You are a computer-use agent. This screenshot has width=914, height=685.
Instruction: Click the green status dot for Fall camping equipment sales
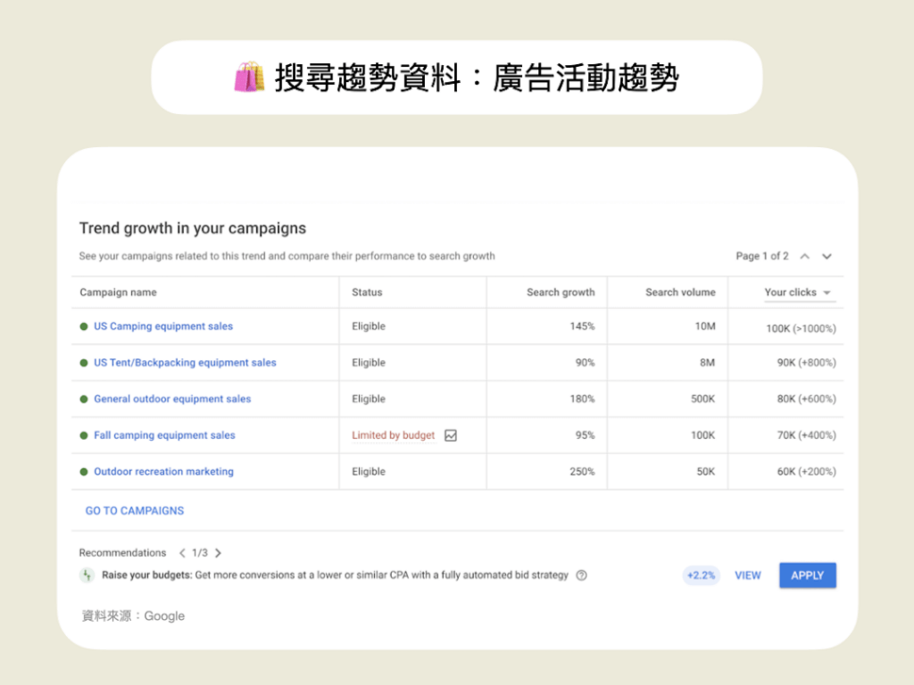pyautogui.click(x=86, y=435)
